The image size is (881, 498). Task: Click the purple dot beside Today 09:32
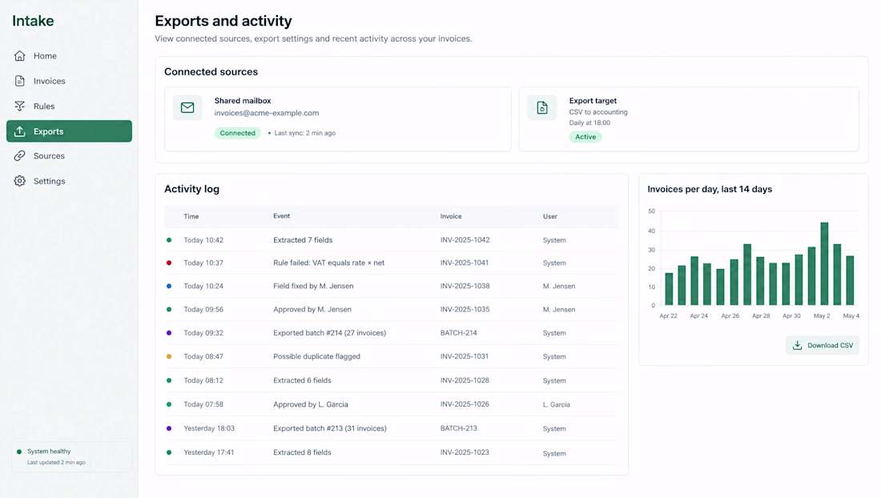(x=169, y=333)
